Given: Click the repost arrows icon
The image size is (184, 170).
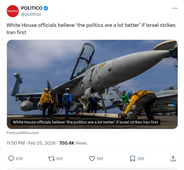Looking at the screenshot, I should (x=51, y=159).
